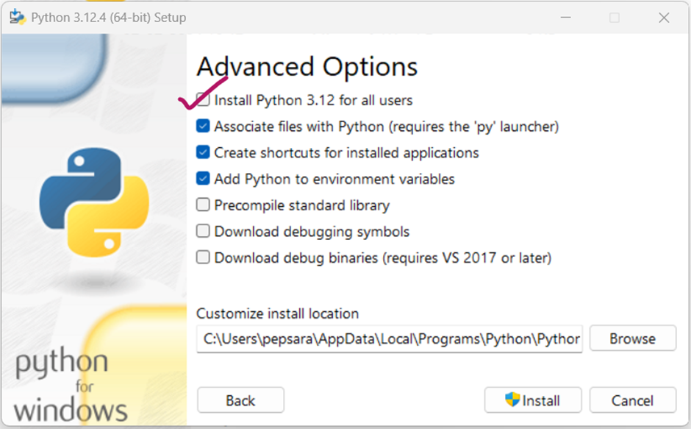This screenshot has width=691, height=429.
Task: Check the Download debug binaries box
Action: [204, 258]
